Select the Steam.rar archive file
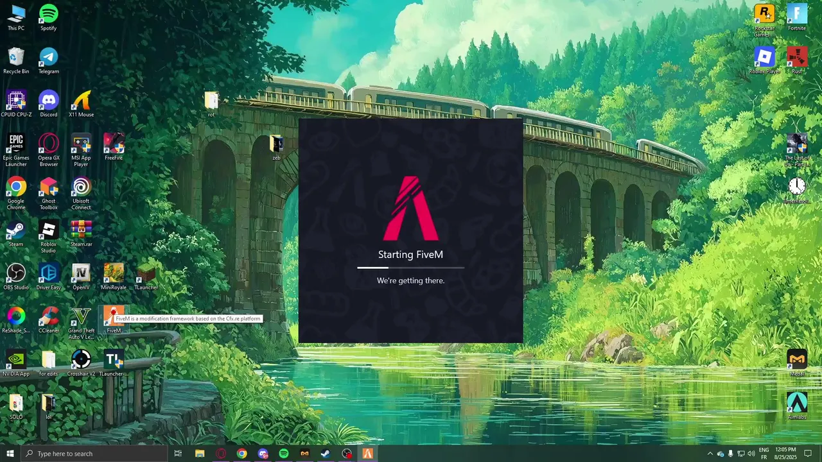822x462 pixels. 81,234
